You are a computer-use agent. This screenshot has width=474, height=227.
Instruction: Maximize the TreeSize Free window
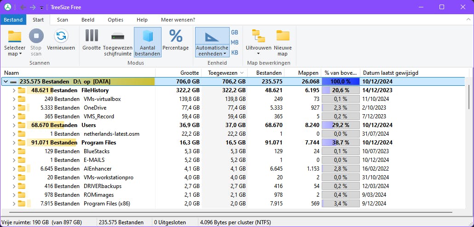pyautogui.click(x=442, y=7)
